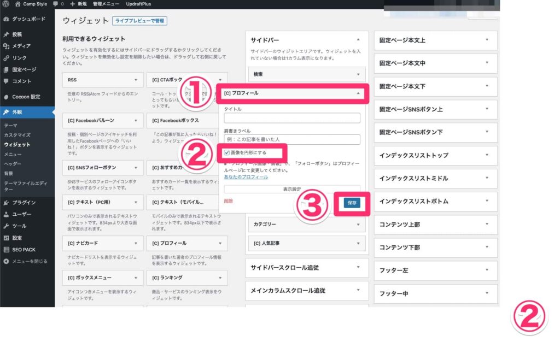Click the プラグイン plug icon
Viewport: 560px width, 342px height.
(6, 203)
